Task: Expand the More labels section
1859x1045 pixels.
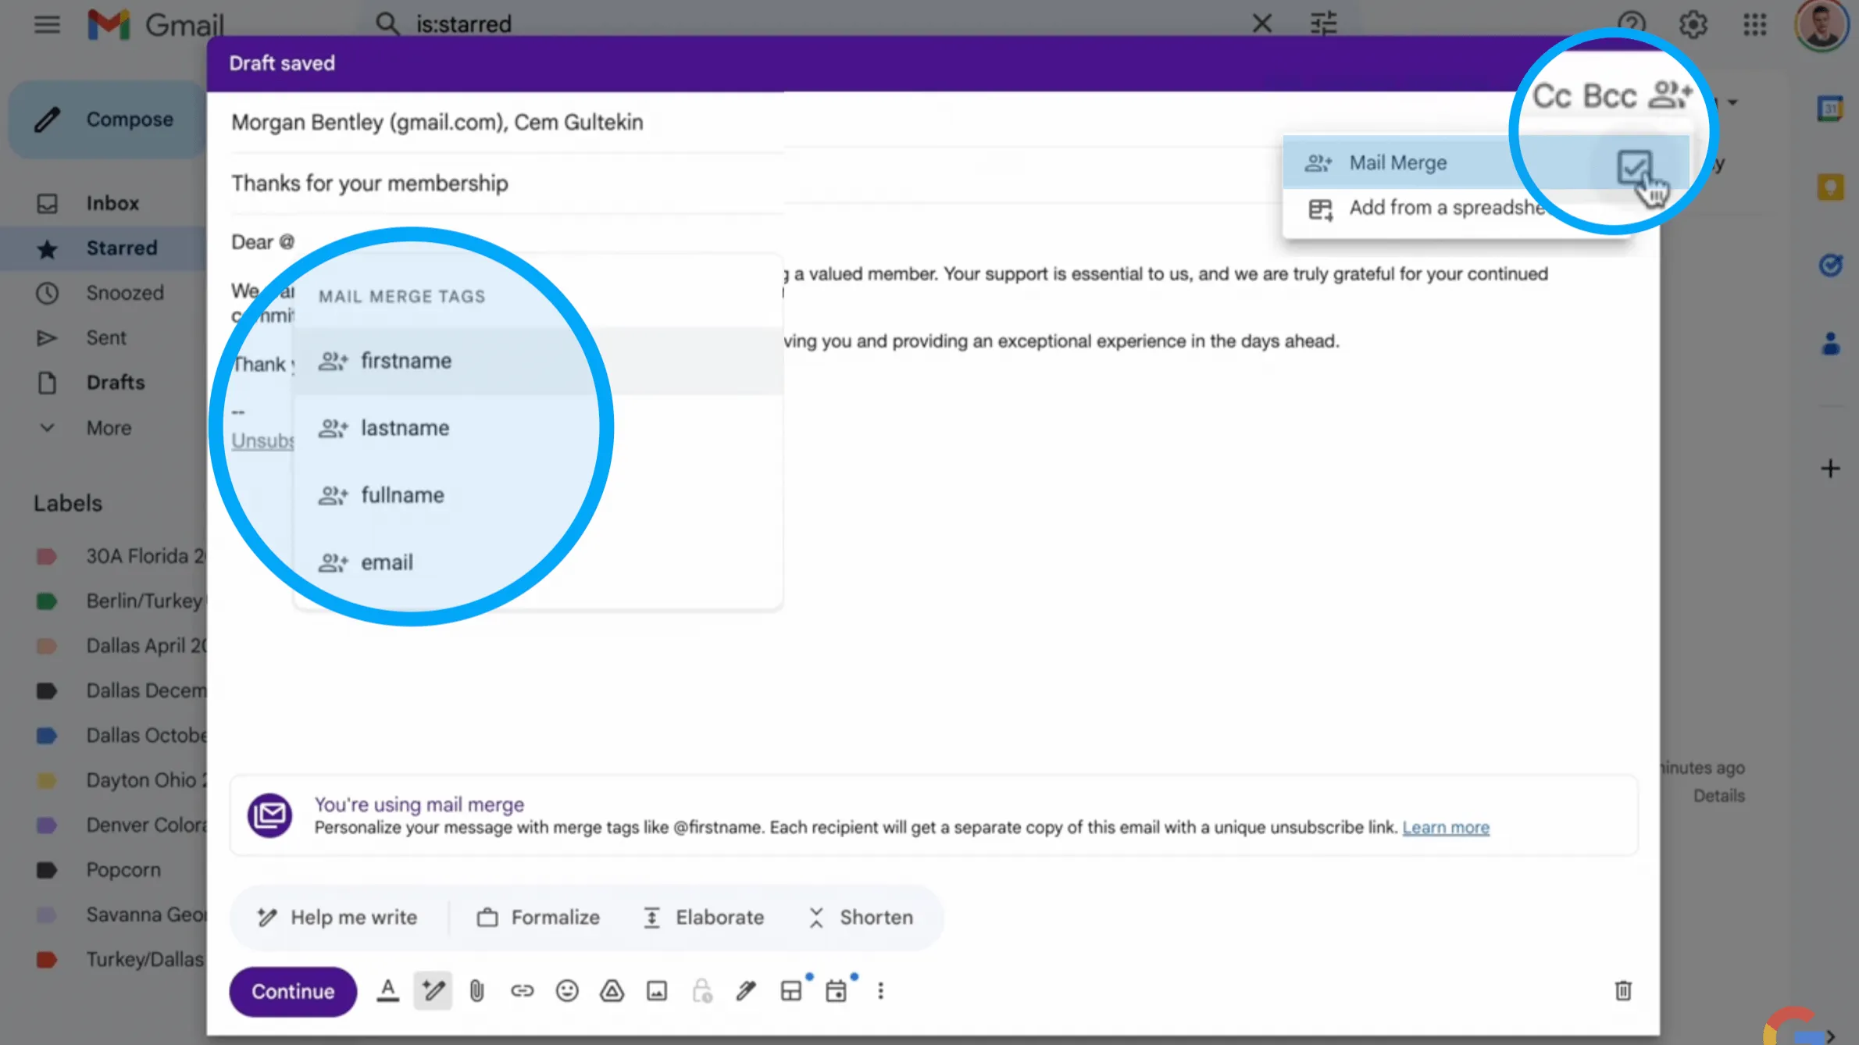Action: (x=109, y=428)
